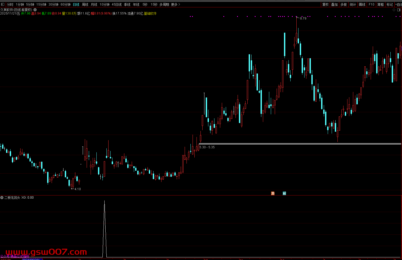The image size is (402, 260).
Task: Open the 复权 adjustment button
Action: point(326,4)
